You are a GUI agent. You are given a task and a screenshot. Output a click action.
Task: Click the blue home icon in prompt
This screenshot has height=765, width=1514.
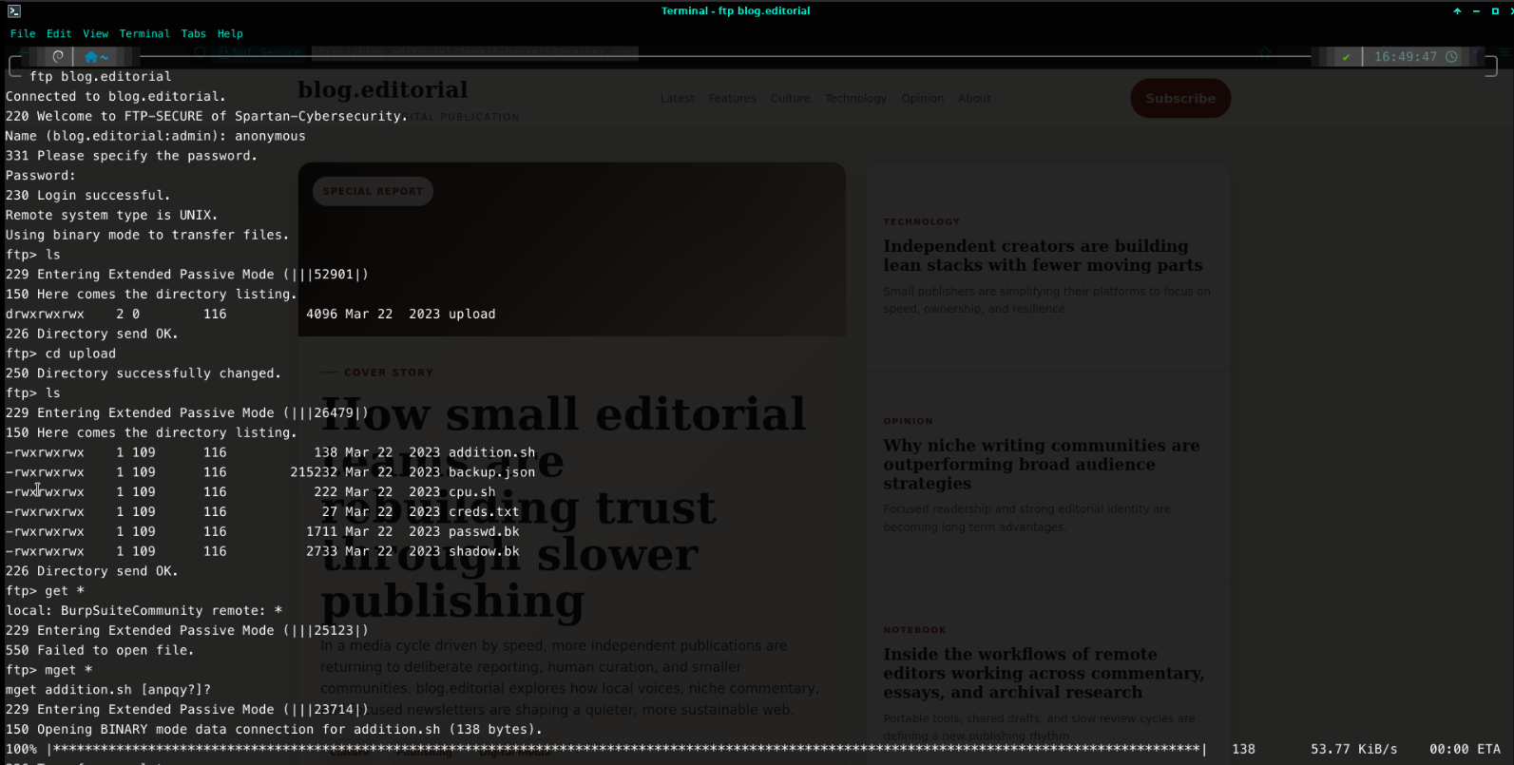(x=91, y=57)
